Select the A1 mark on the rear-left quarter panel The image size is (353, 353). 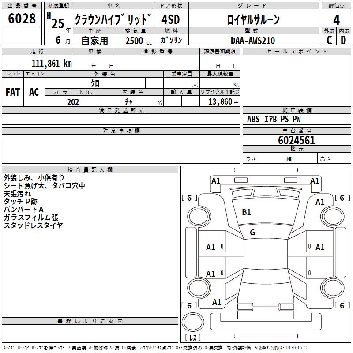(217, 302)
